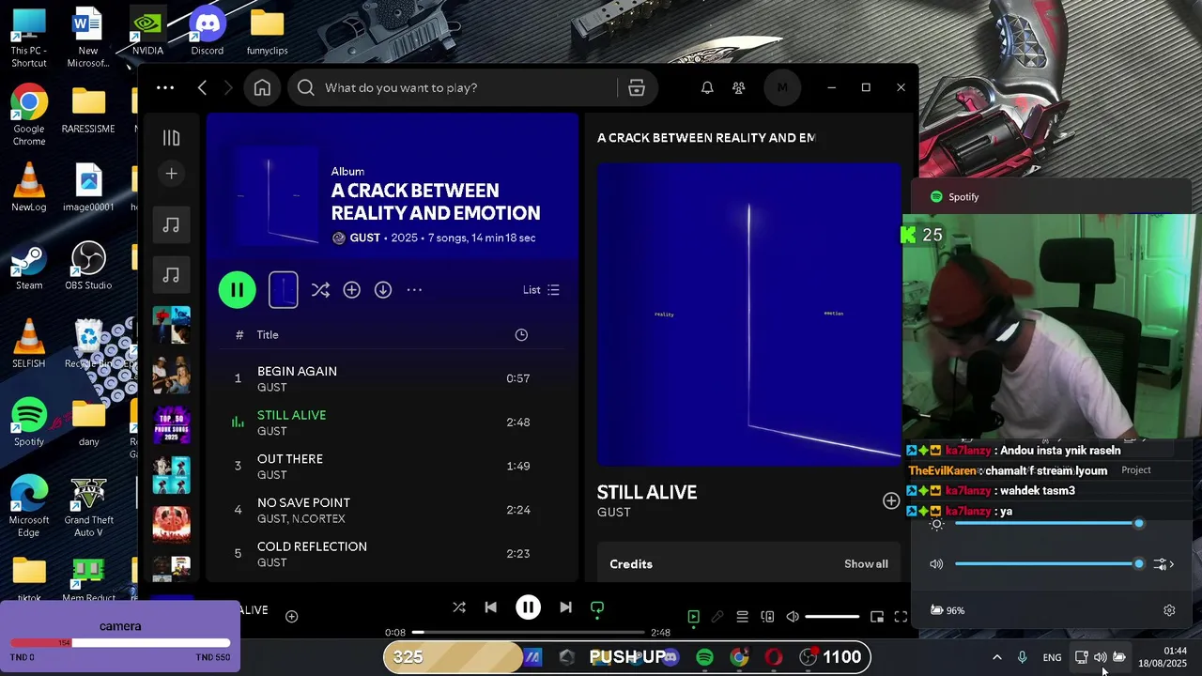This screenshot has height=676, width=1202.
Task: Click the GUST artist link under album title
Action: click(364, 238)
